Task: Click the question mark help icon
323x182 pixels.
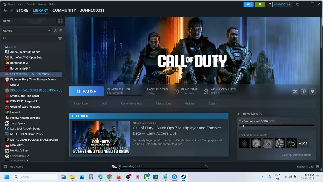Action: click(x=270, y=4)
